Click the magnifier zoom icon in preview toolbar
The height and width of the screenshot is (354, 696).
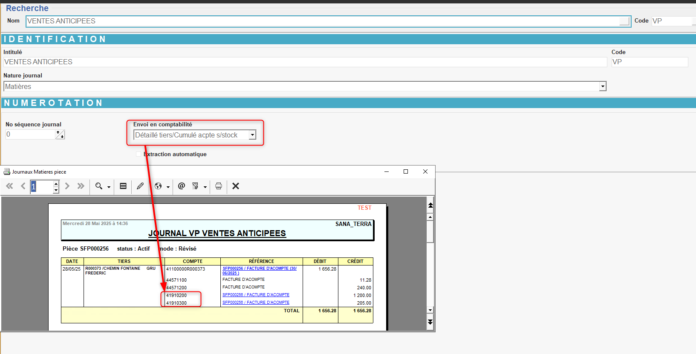click(99, 186)
